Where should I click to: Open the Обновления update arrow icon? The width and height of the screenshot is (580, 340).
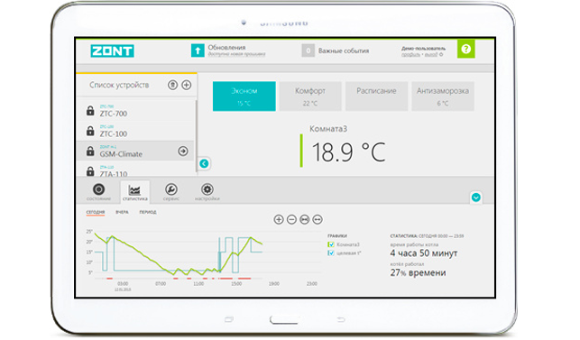coord(198,51)
